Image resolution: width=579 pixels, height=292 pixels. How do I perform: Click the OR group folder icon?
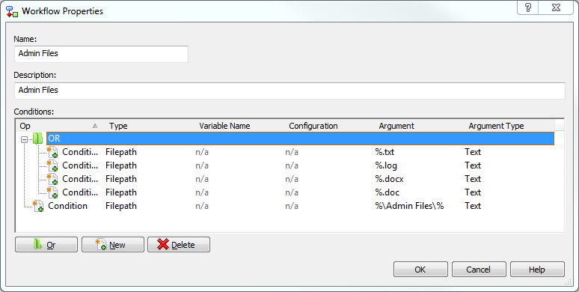[x=37, y=139]
